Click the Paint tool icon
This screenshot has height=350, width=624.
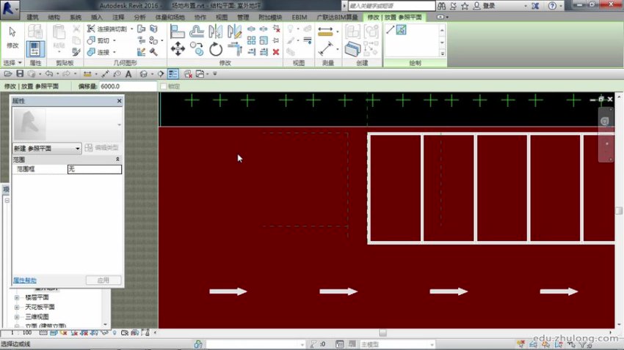(x=141, y=52)
